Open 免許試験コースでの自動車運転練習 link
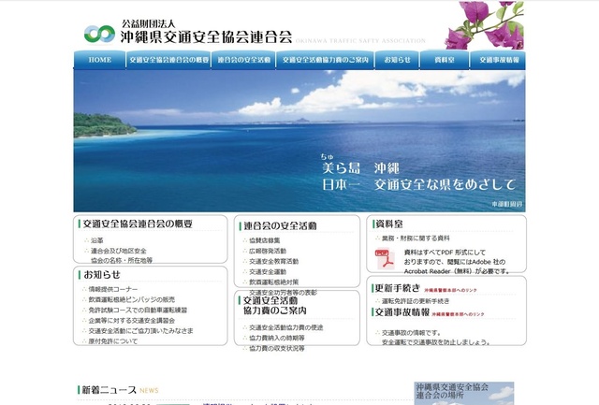 (x=138, y=310)
